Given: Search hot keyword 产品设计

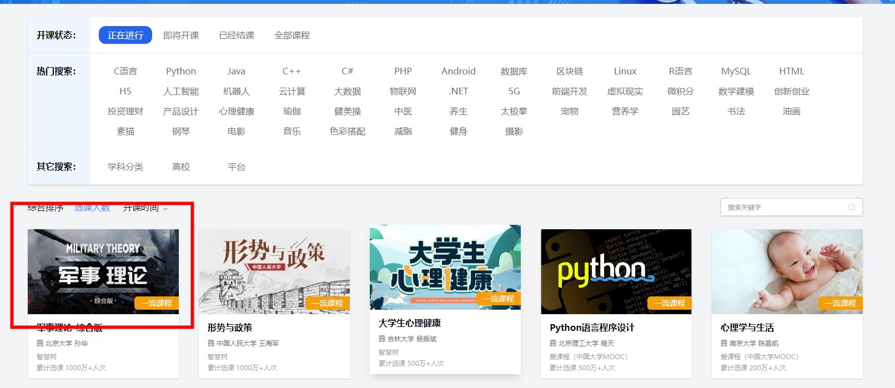Looking at the screenshot, I should [x=181, y=111].
